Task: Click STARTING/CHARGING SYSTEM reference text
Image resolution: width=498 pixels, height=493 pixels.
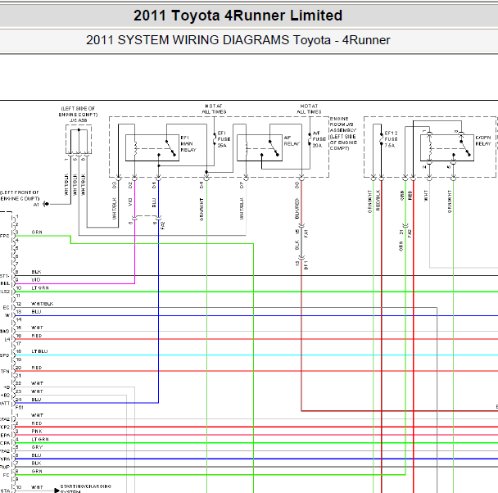Action: pyautogui.click(x=86, y=489)
